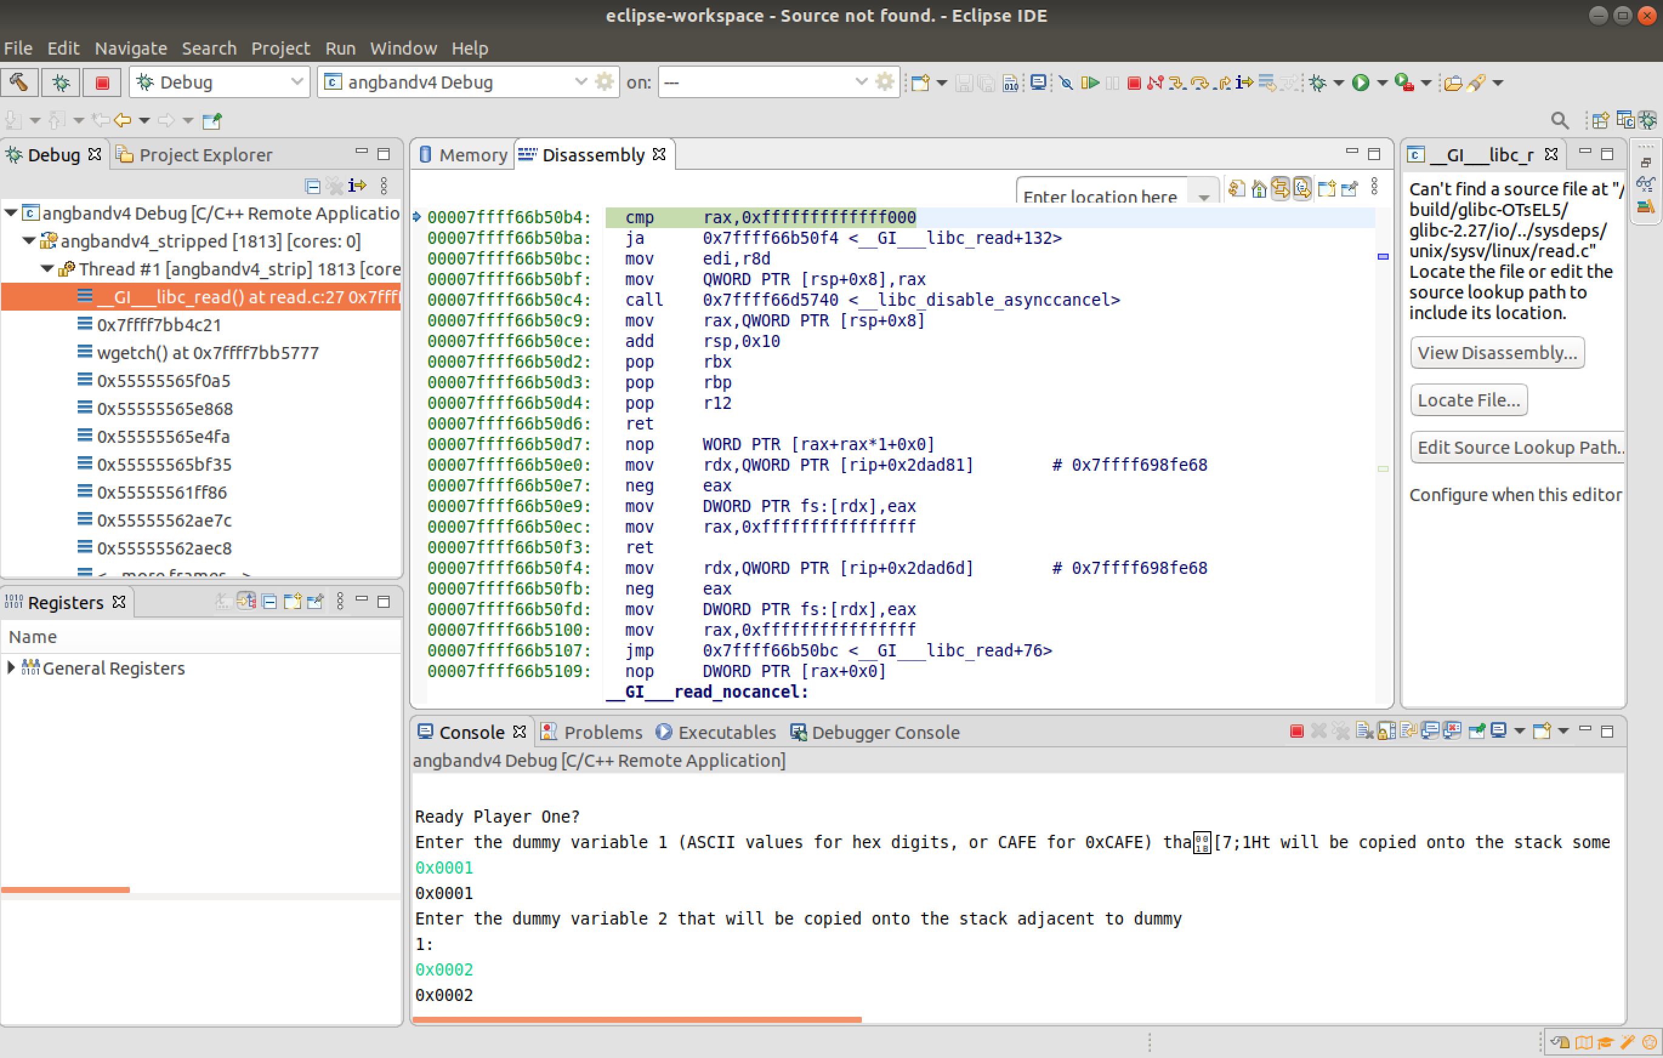The width and height of the screenshot is (1663, 1058).
Task: Click the Enter location here field
Action: [x=1100, y=195]
